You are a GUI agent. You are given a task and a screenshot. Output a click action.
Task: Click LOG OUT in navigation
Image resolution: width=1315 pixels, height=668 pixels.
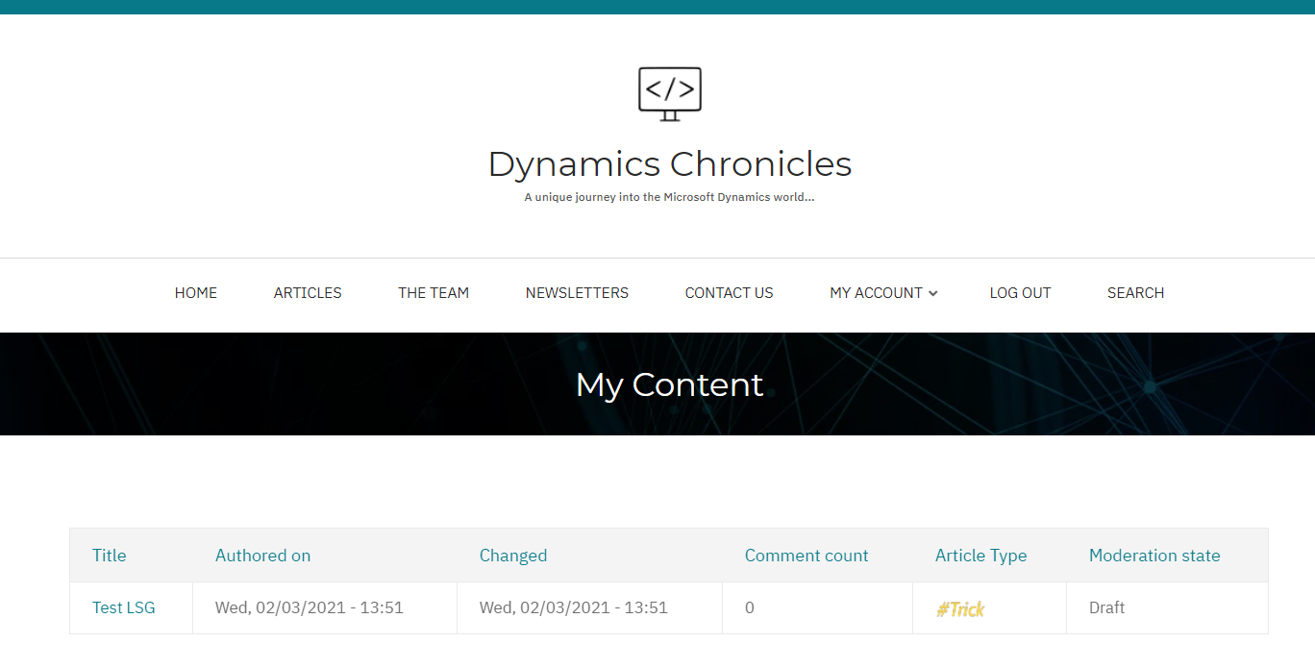[x=1020, y=293]
